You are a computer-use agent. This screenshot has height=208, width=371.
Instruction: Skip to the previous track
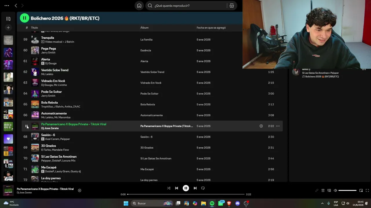pos(177,188)
